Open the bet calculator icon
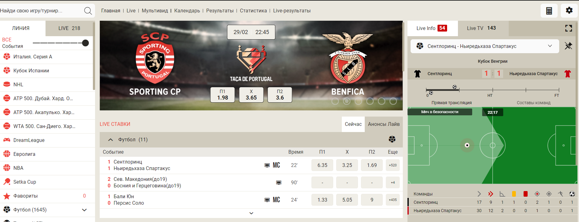The image size is (579, 222). (549, 11)
